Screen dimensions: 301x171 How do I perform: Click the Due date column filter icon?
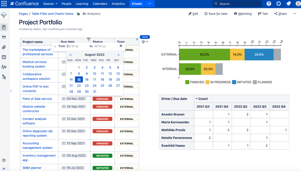coord(89,39)
